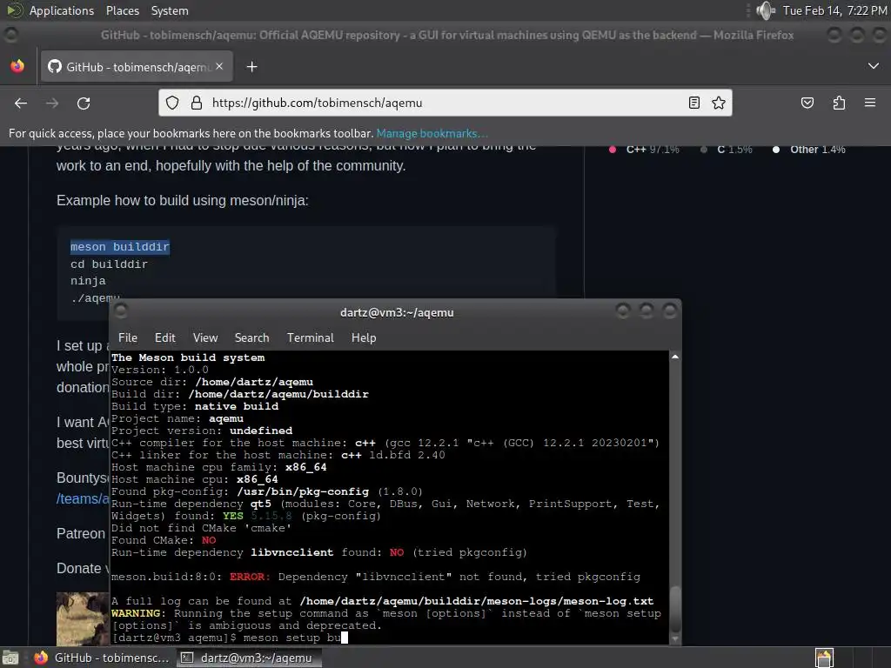Open the Applications menu
The image size is (891, 668).
(62, 10)
